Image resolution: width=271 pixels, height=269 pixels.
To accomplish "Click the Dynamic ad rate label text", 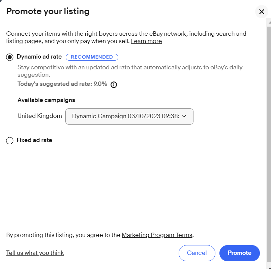I will (39, 57).
